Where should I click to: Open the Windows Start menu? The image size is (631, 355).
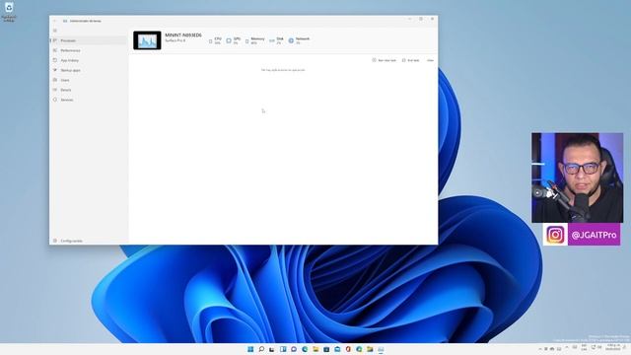[250, 349]
